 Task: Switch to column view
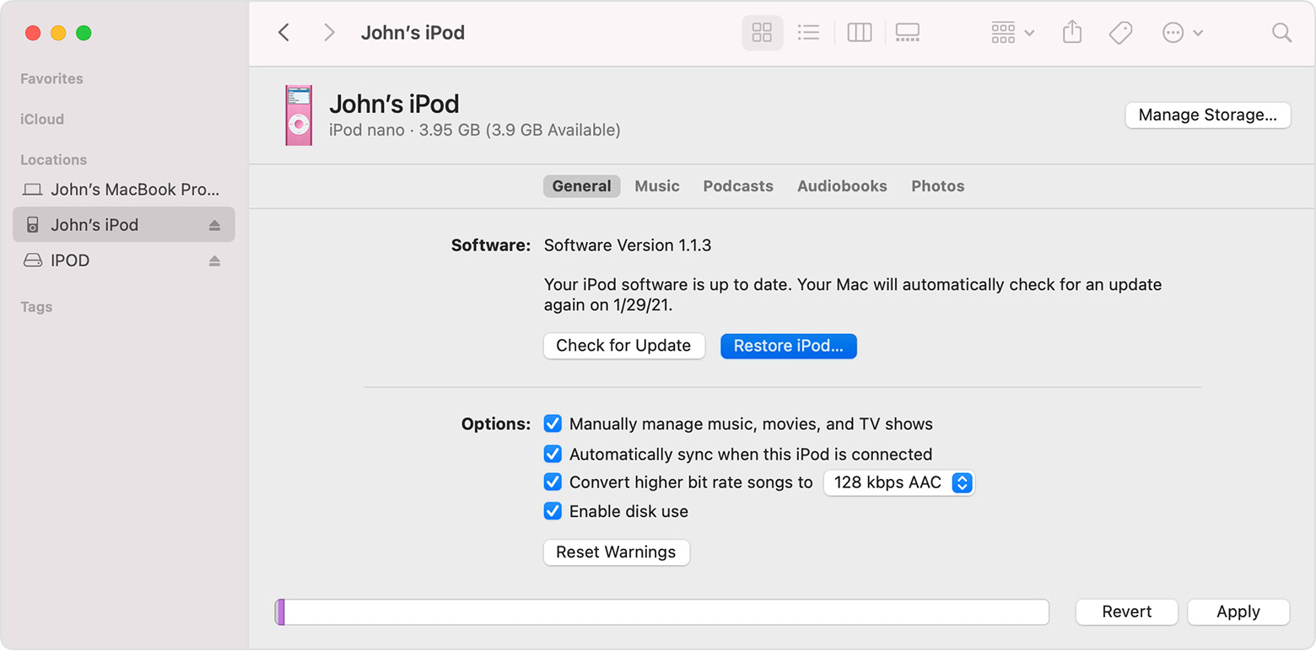click(859, 33)
